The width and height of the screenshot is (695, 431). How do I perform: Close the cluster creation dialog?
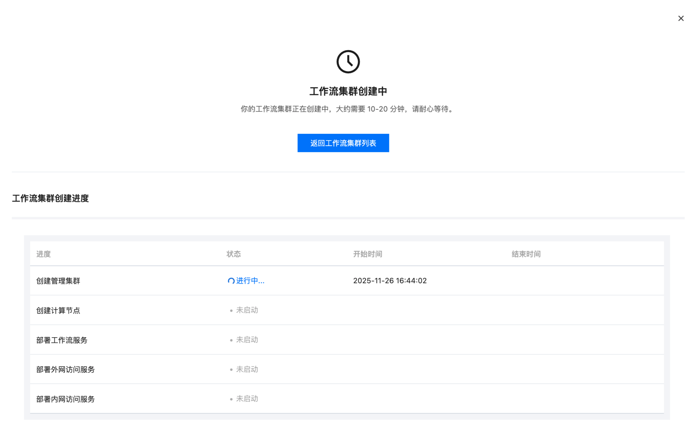680,18
